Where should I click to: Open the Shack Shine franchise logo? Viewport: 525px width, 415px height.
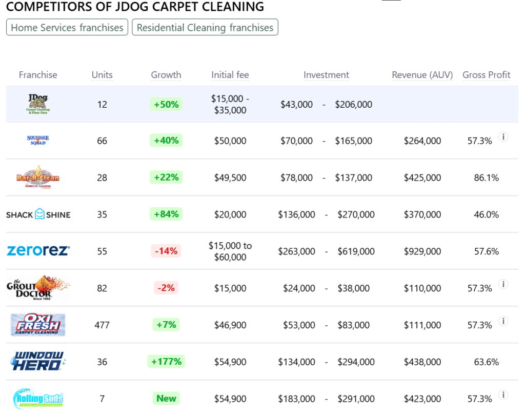38,214
